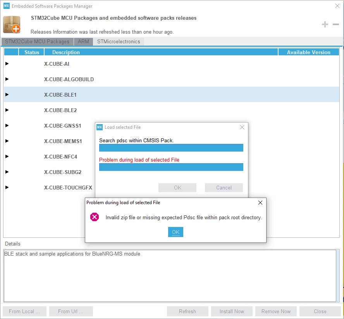344x319 pixels.
Task: Click the package box icon with plus
Action: 12,24
